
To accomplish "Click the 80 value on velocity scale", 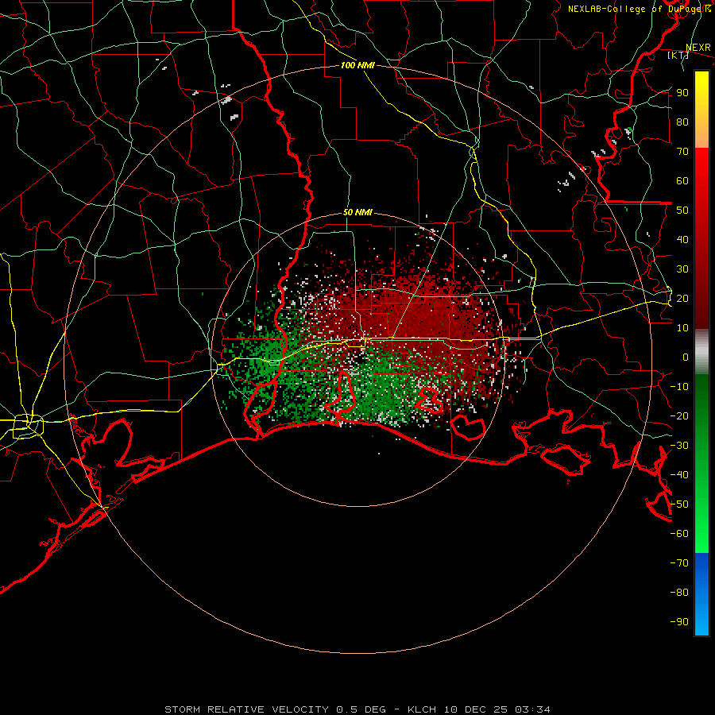I will pos(682,122).
